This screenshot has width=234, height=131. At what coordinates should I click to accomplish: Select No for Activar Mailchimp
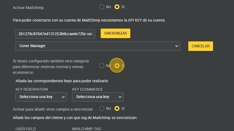tap(102, 7)
